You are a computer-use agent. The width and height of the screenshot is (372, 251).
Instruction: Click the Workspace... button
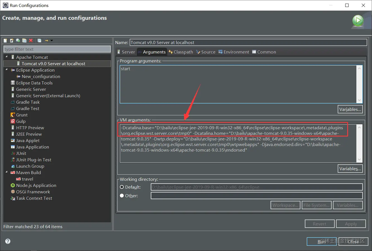(x=285, y=205)
